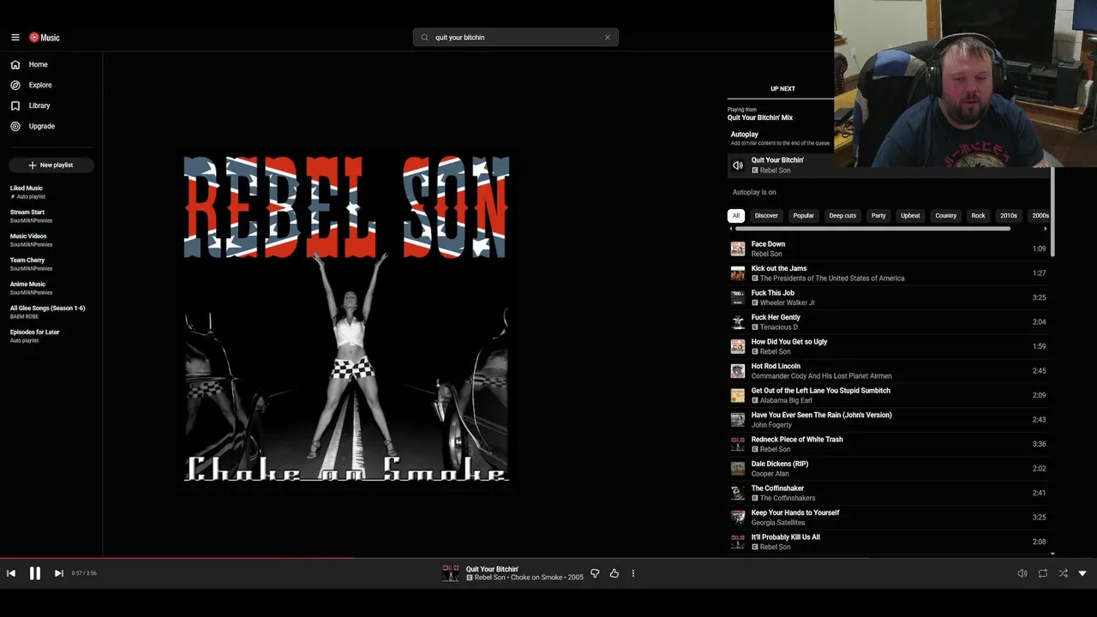This screenshot has height=617, width=1097.
Task: Click the Wheeler Walker Jr. song thumbnail
Action: coord(738,297)
